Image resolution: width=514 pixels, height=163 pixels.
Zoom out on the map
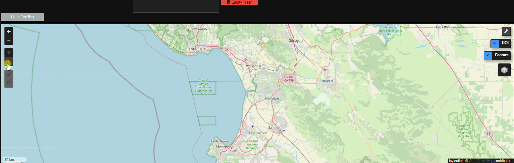(x=9, y=40)
